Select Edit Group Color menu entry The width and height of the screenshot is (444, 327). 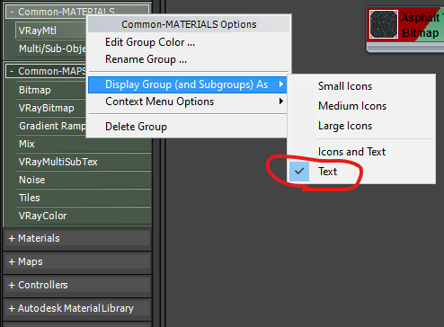[x=189, y=42]
